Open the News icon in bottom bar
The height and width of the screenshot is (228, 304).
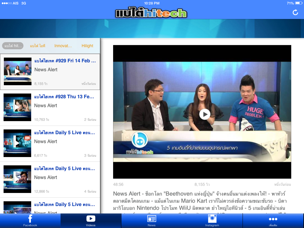(151, 219)
